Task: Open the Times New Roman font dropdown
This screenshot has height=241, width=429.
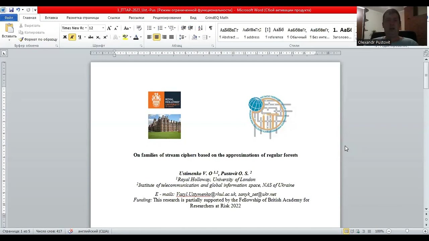Action: 86,28
